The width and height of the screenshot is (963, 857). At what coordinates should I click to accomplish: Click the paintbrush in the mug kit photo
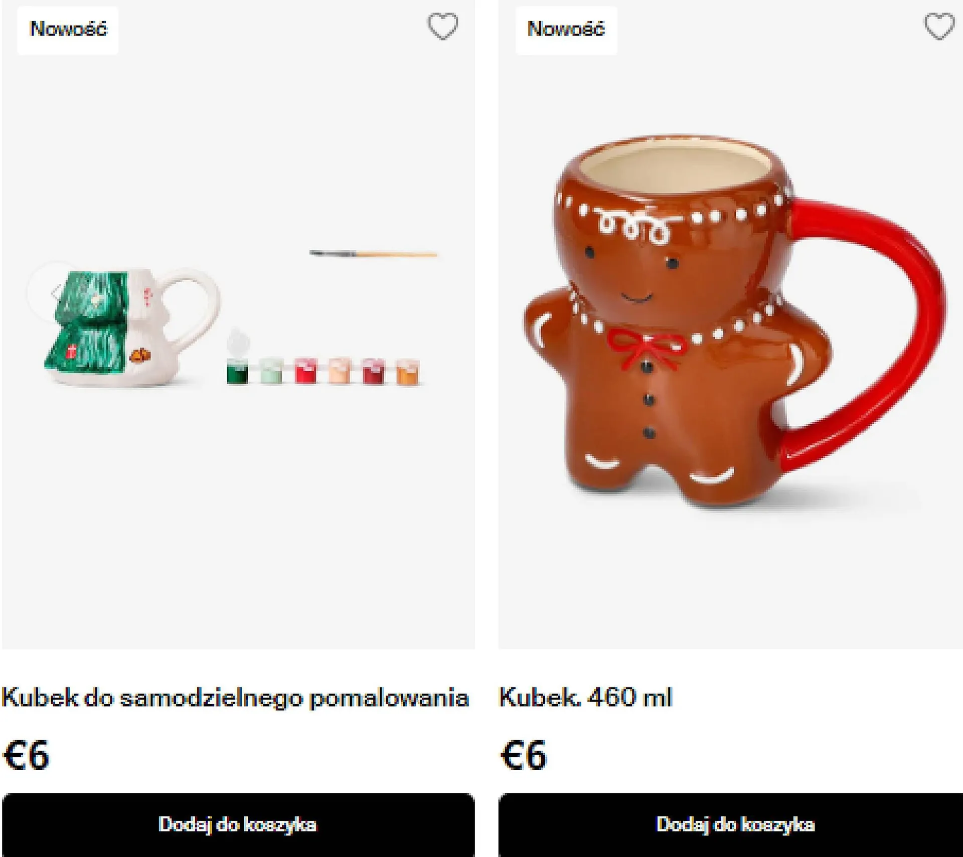click(373, 254)
